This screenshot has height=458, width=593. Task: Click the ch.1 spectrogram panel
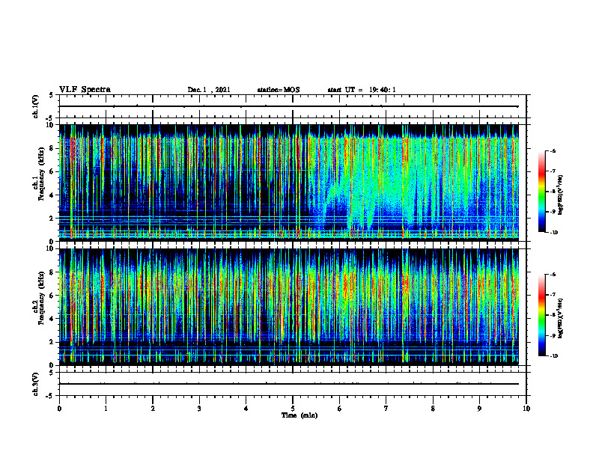point(289,183)
